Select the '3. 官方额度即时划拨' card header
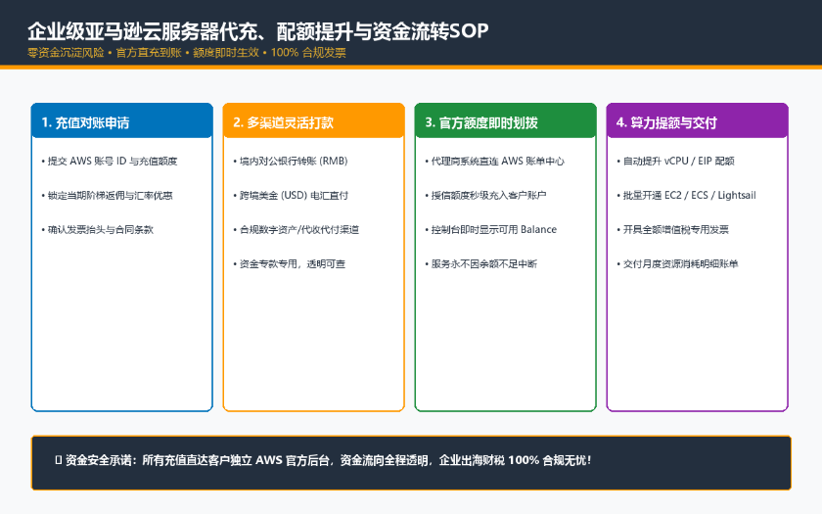Image resolution: width=822 pixels, height=514 pixels. (x=505, y=121)
